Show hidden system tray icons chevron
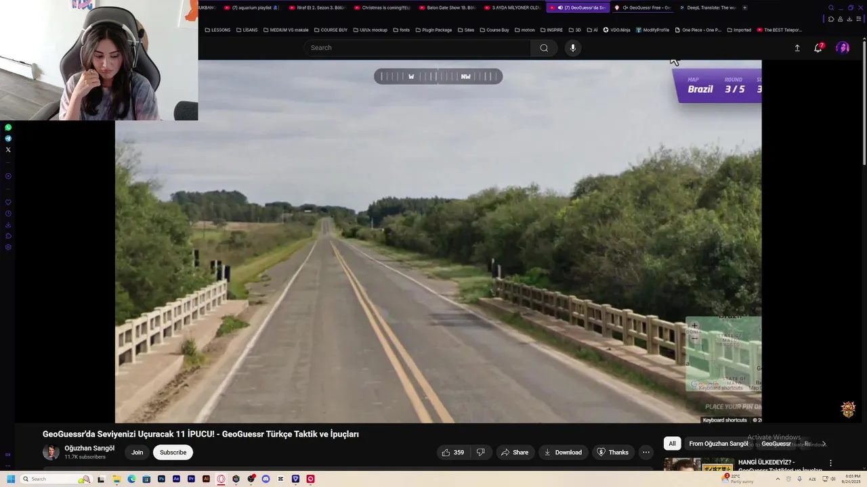 pos(778,479)
